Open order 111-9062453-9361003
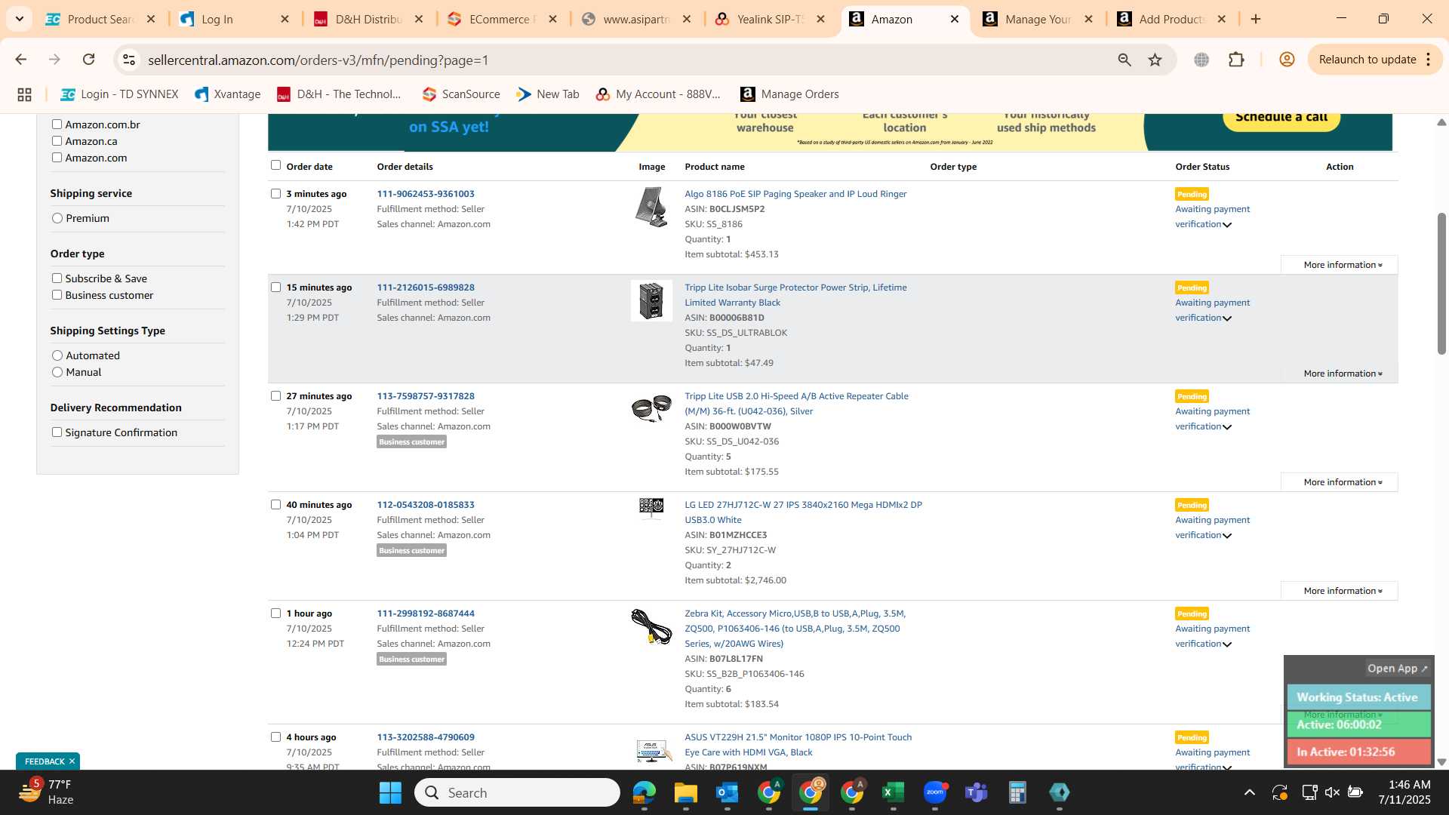 click(x=426, y=194)
